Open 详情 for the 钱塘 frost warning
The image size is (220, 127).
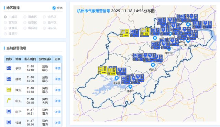point(57,123)
